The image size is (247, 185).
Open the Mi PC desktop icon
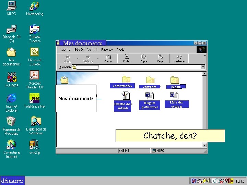click(12, 8)
